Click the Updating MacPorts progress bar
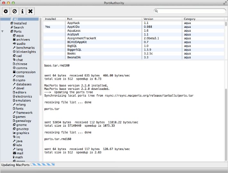This screenshot has width=228, height=173. (x=43, y=164)
